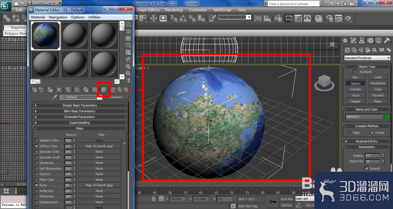Click Assign Material to Selection icon
393x209 pixels.
(50, 89)
